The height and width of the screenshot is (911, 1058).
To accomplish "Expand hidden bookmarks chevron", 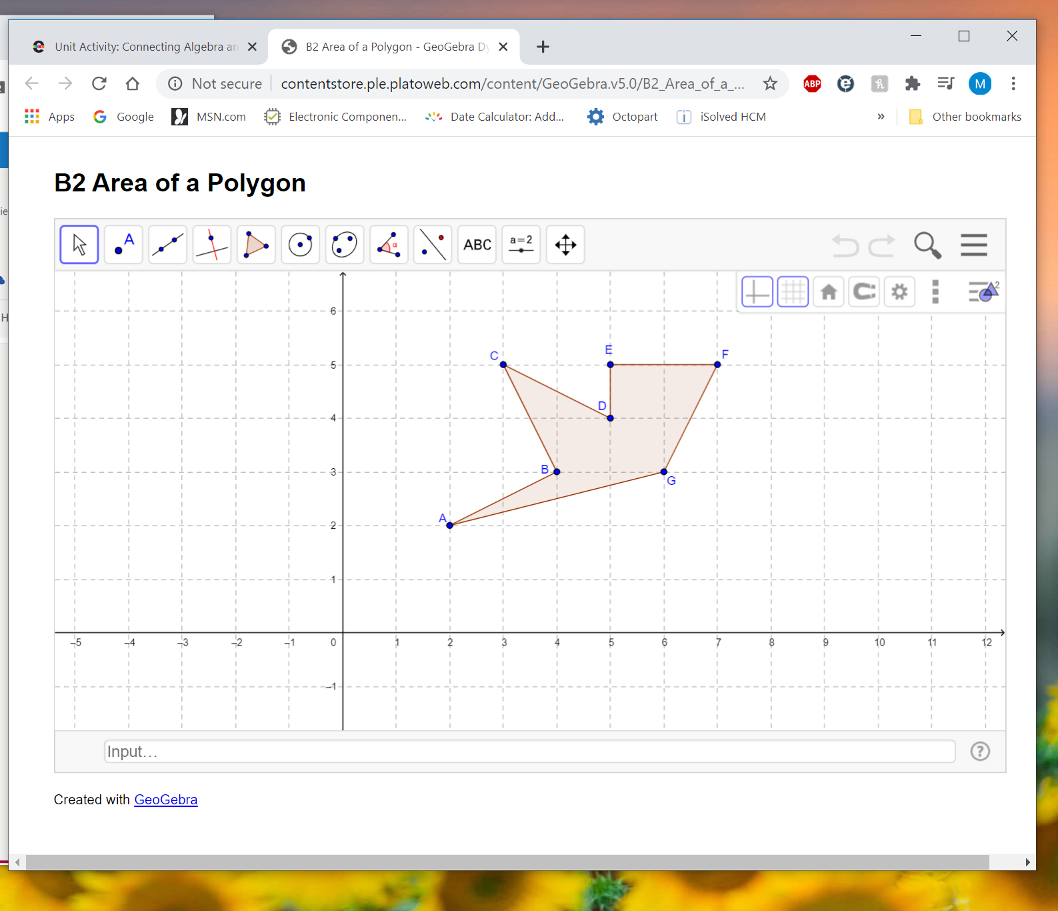I will [881, 117].
